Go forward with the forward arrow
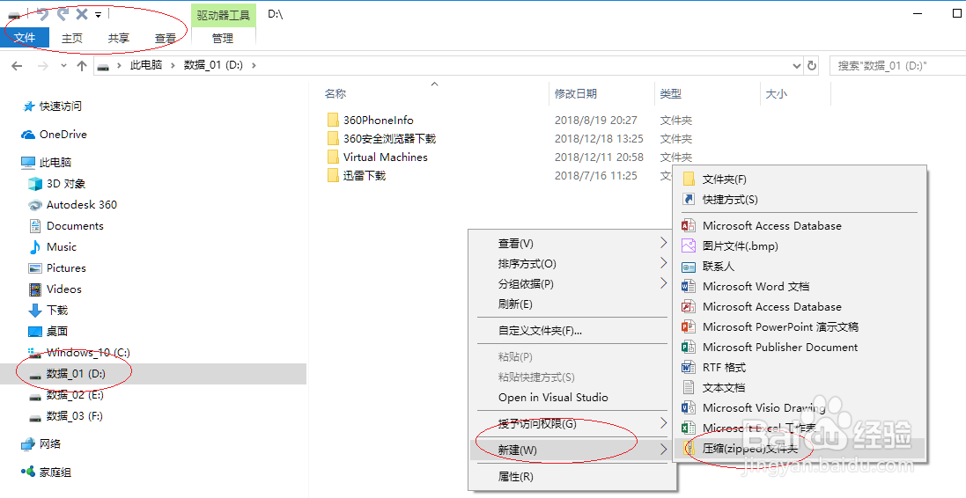This screenshot has width=966, height=498. point(42,66)
